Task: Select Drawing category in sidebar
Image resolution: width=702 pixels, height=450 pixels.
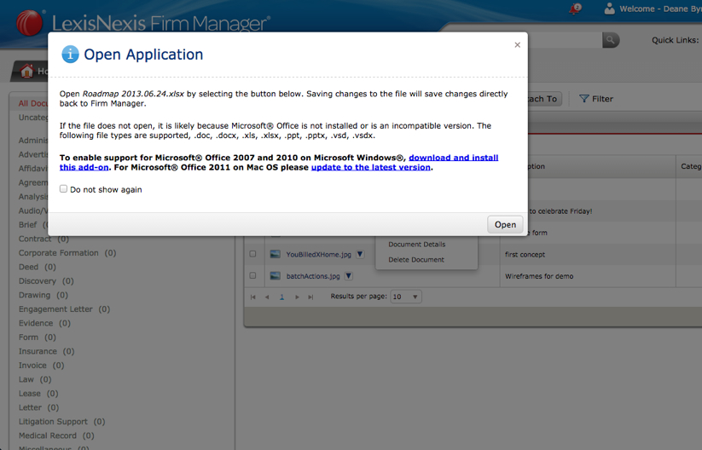Action: coord(43,295)
